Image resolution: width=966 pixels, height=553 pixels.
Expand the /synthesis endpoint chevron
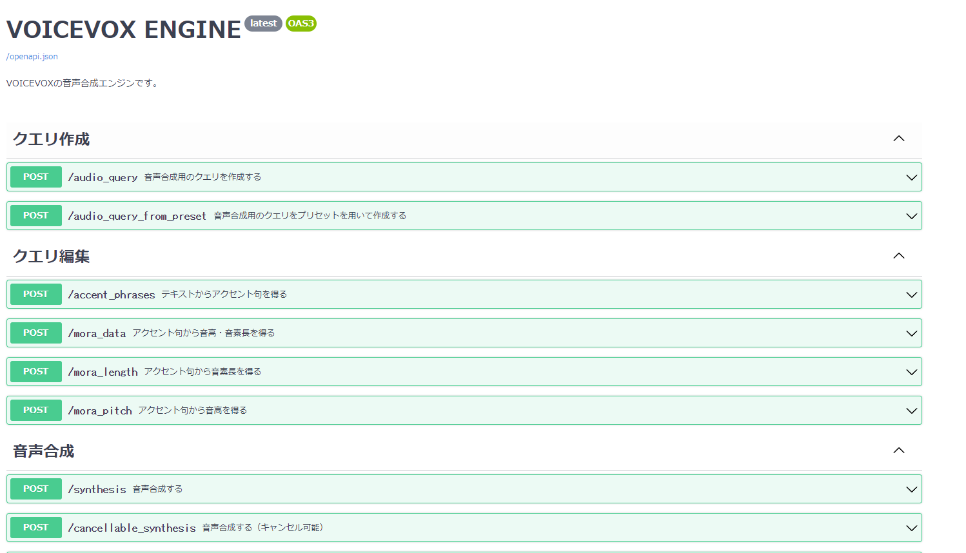911,489
